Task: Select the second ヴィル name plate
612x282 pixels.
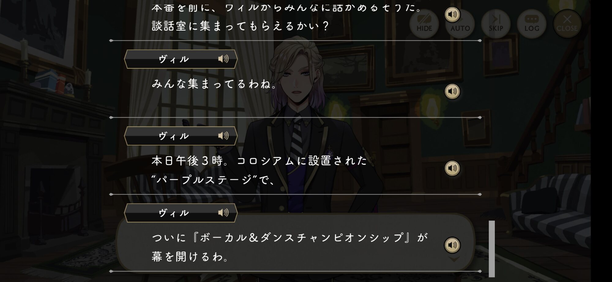Action: [x=181, y=136]
